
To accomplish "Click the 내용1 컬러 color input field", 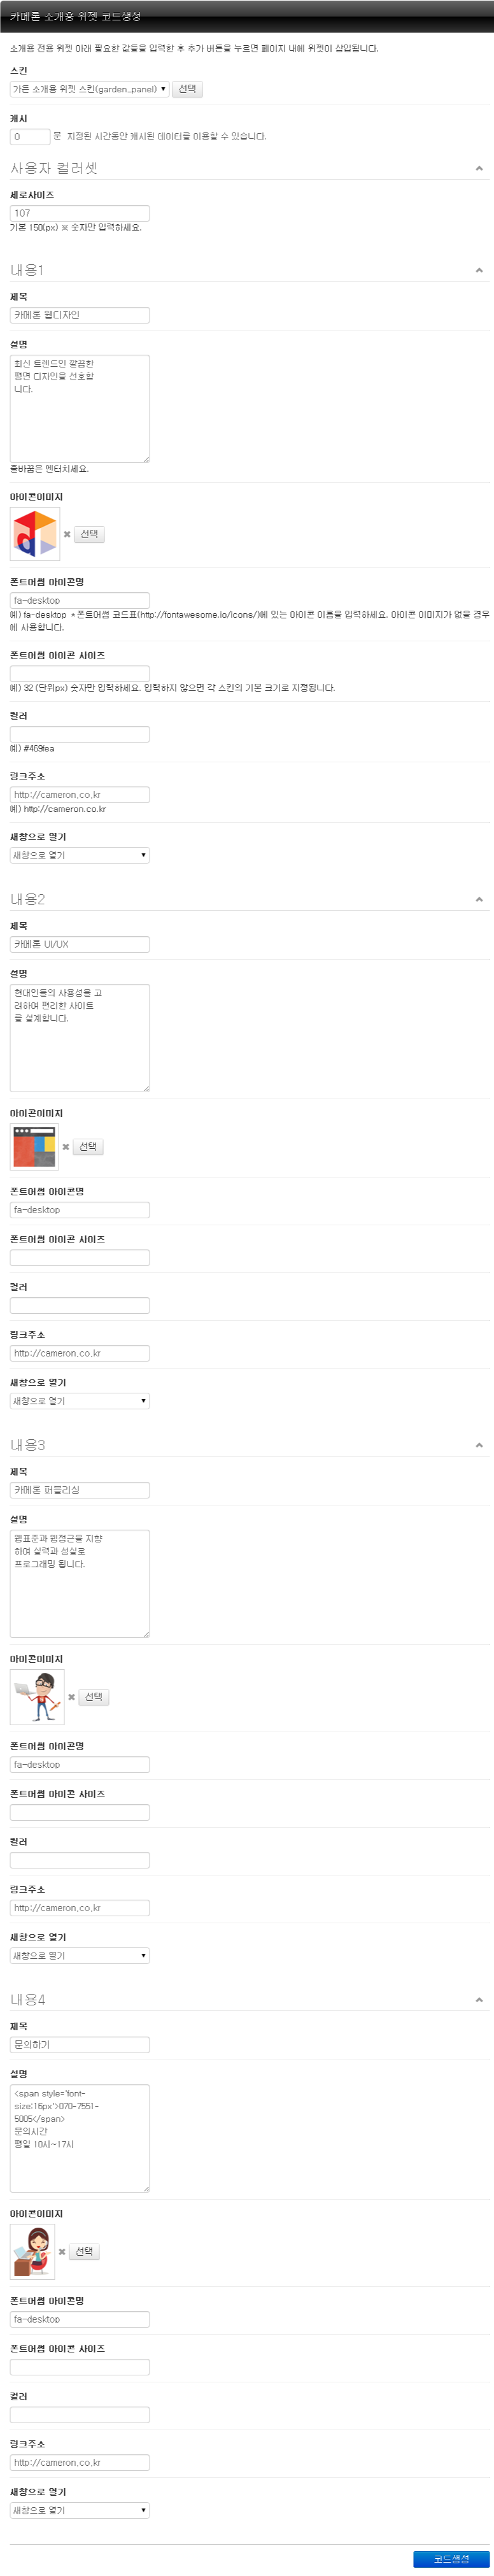I will click(x=80, y=734).
